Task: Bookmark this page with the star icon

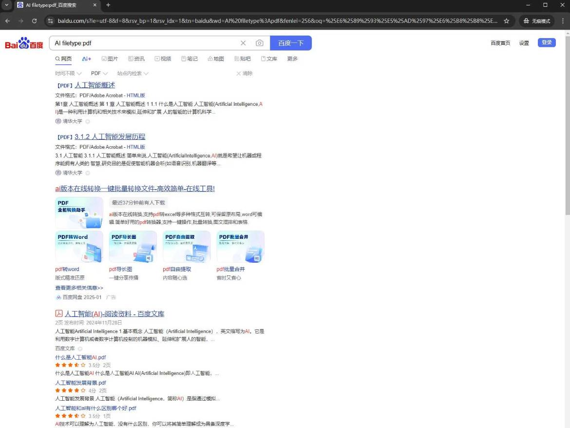Action: (506, 21)
